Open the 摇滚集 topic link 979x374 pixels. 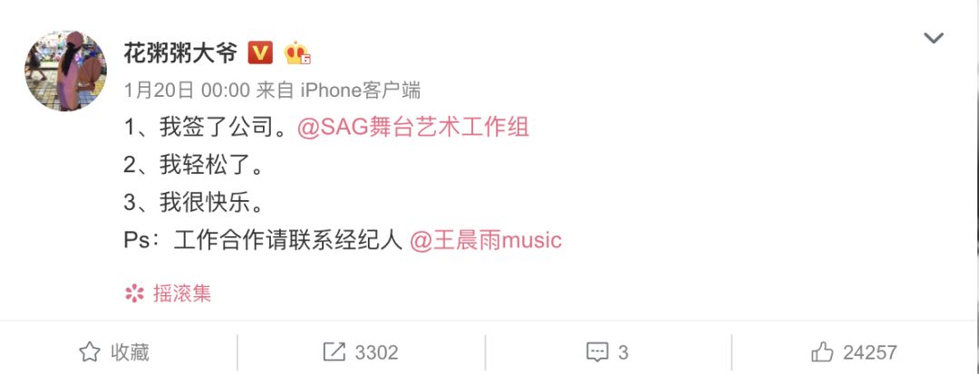point(182,293)
